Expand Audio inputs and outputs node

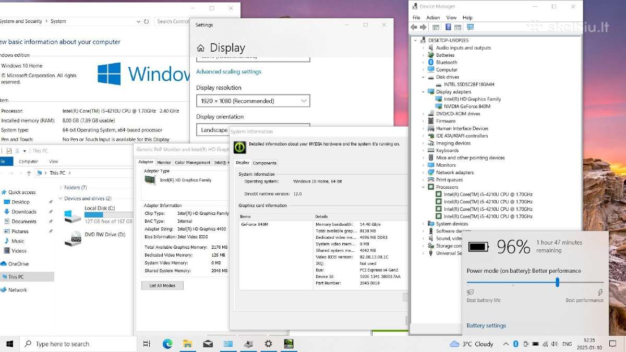(424, 47)
